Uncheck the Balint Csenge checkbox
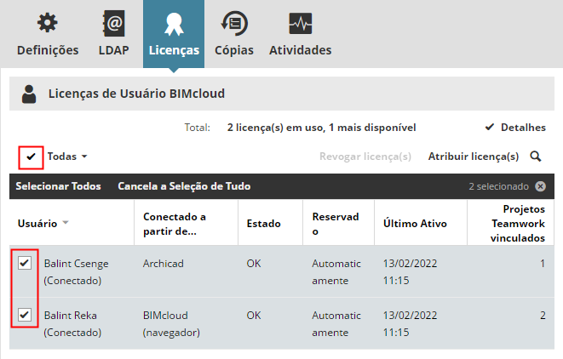The width and height of the screenshot is (563, 359). [x=25, y=264]
